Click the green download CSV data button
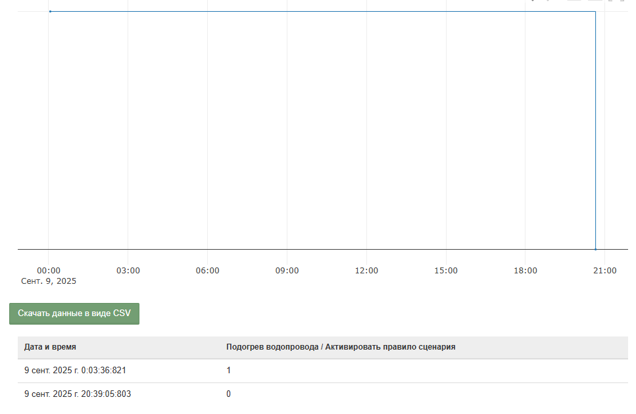 pyautogui.click(x=74, y=313)
